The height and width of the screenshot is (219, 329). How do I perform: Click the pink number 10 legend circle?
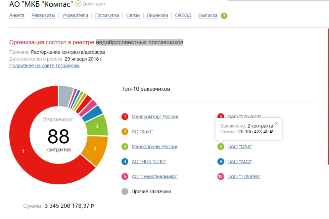(220, 177)
